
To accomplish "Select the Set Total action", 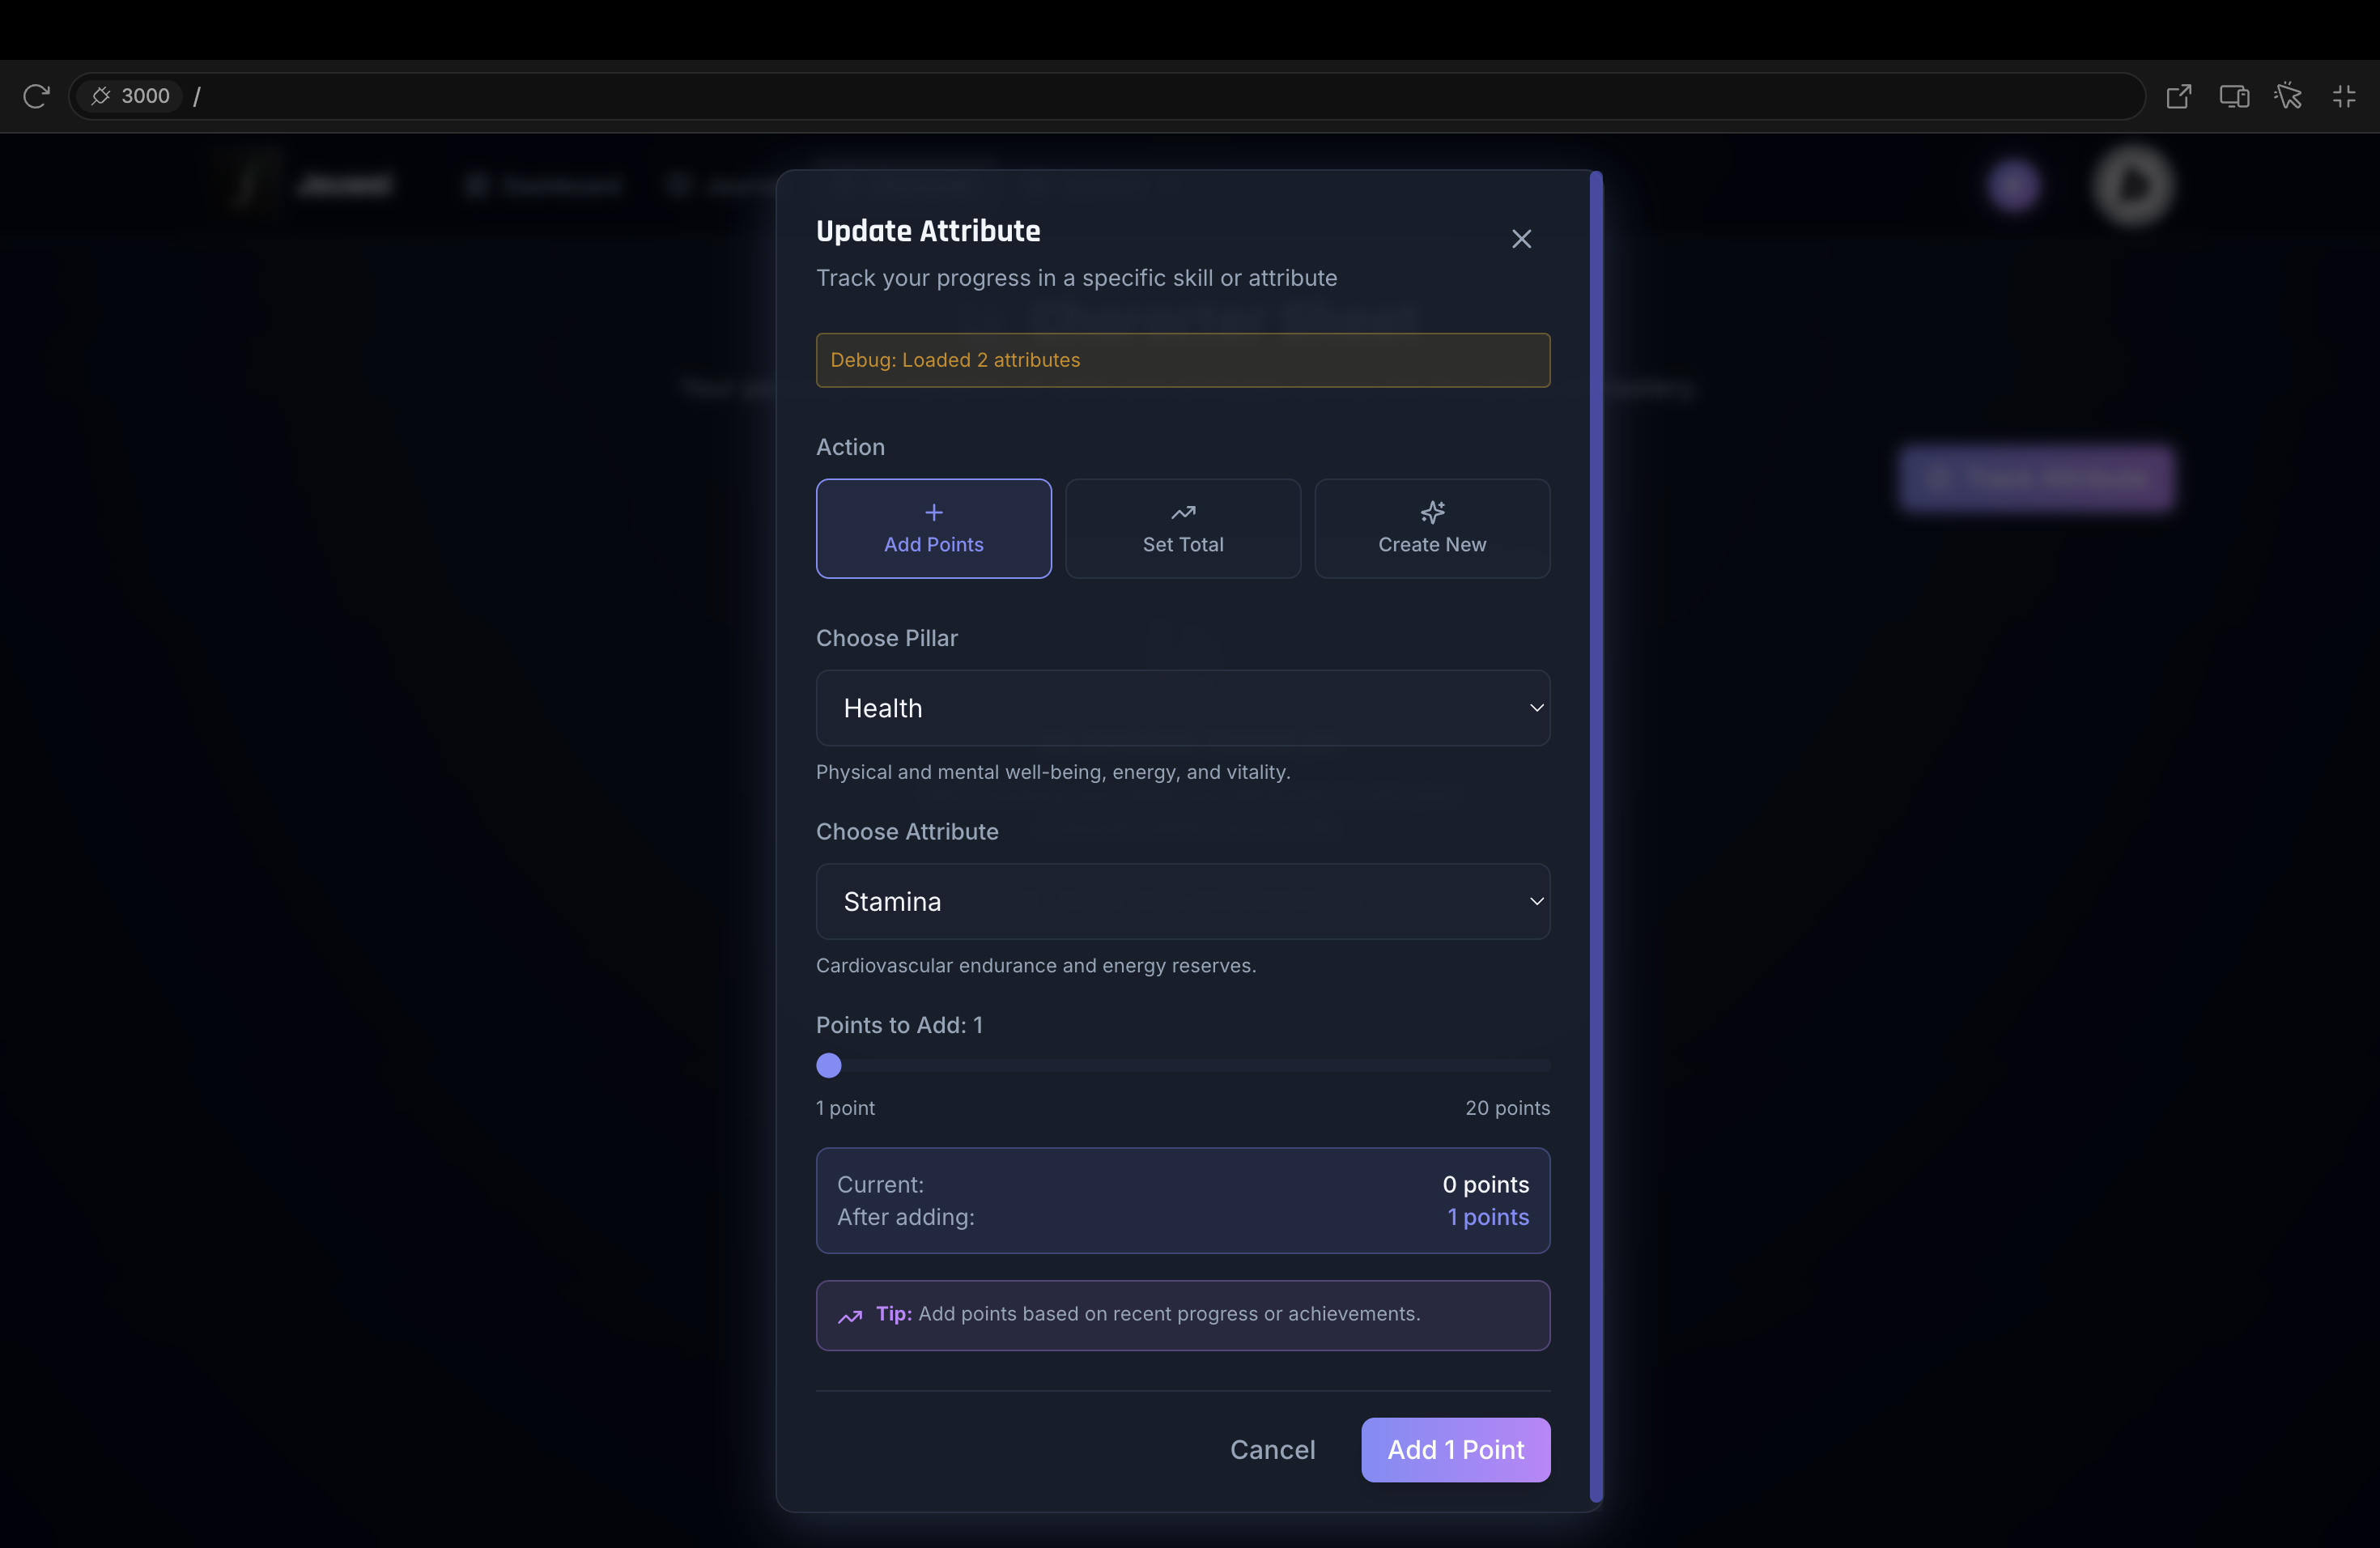I will point(1182,528).
